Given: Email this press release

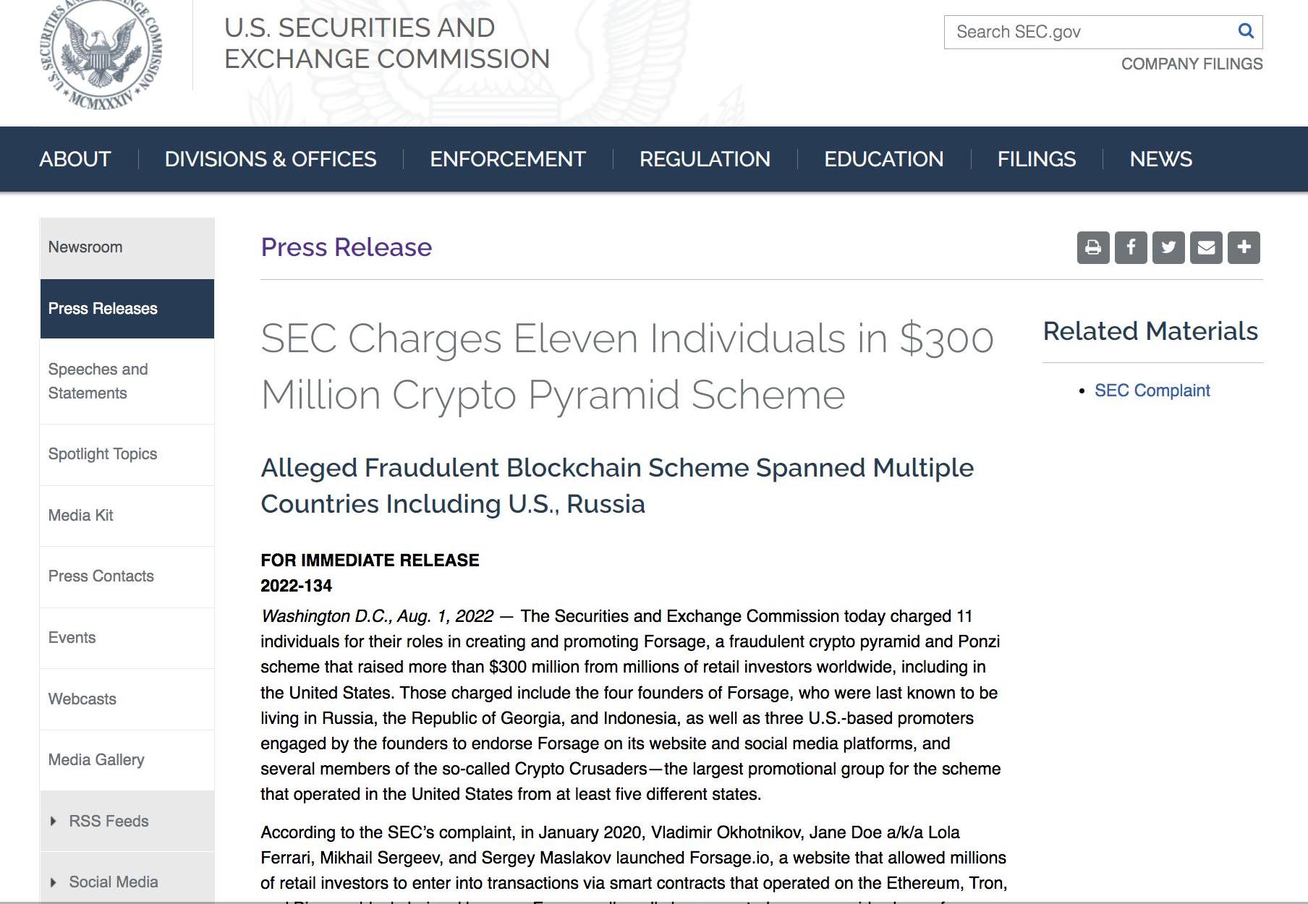Looking at the screenshot, I should point(1206,247).
